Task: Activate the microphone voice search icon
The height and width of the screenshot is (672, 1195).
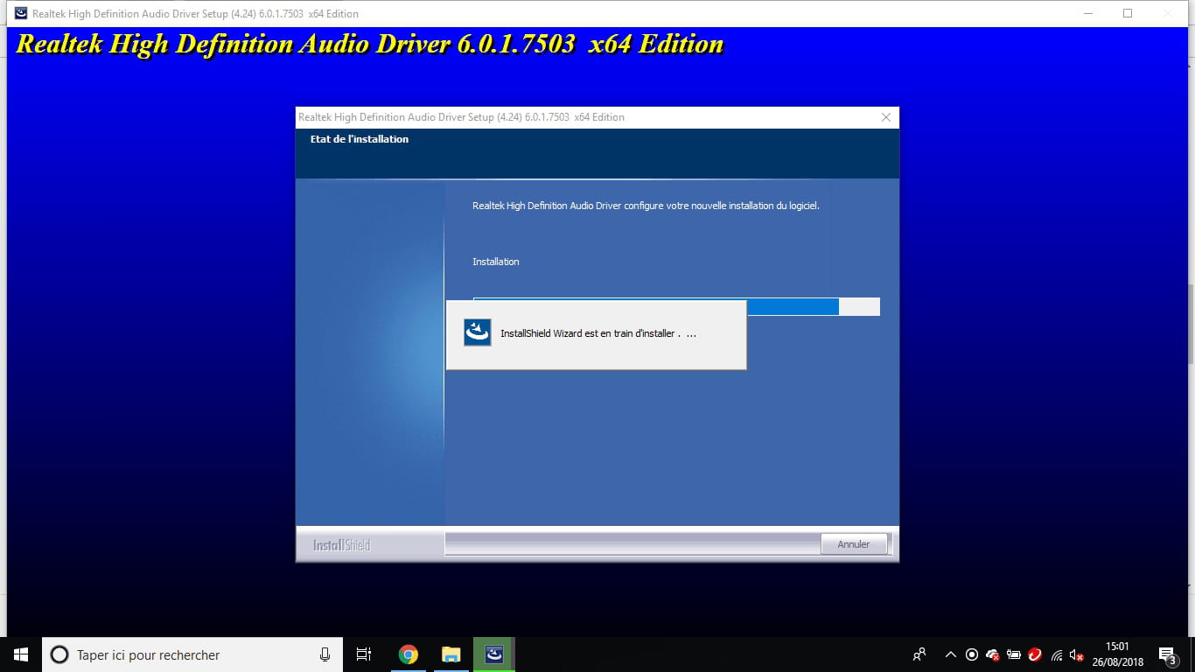Action: click(x=325, y=654)
